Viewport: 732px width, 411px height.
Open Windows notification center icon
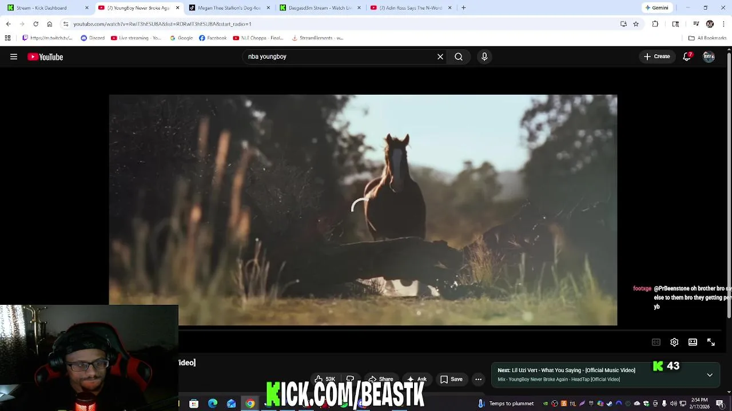(720, 404)
